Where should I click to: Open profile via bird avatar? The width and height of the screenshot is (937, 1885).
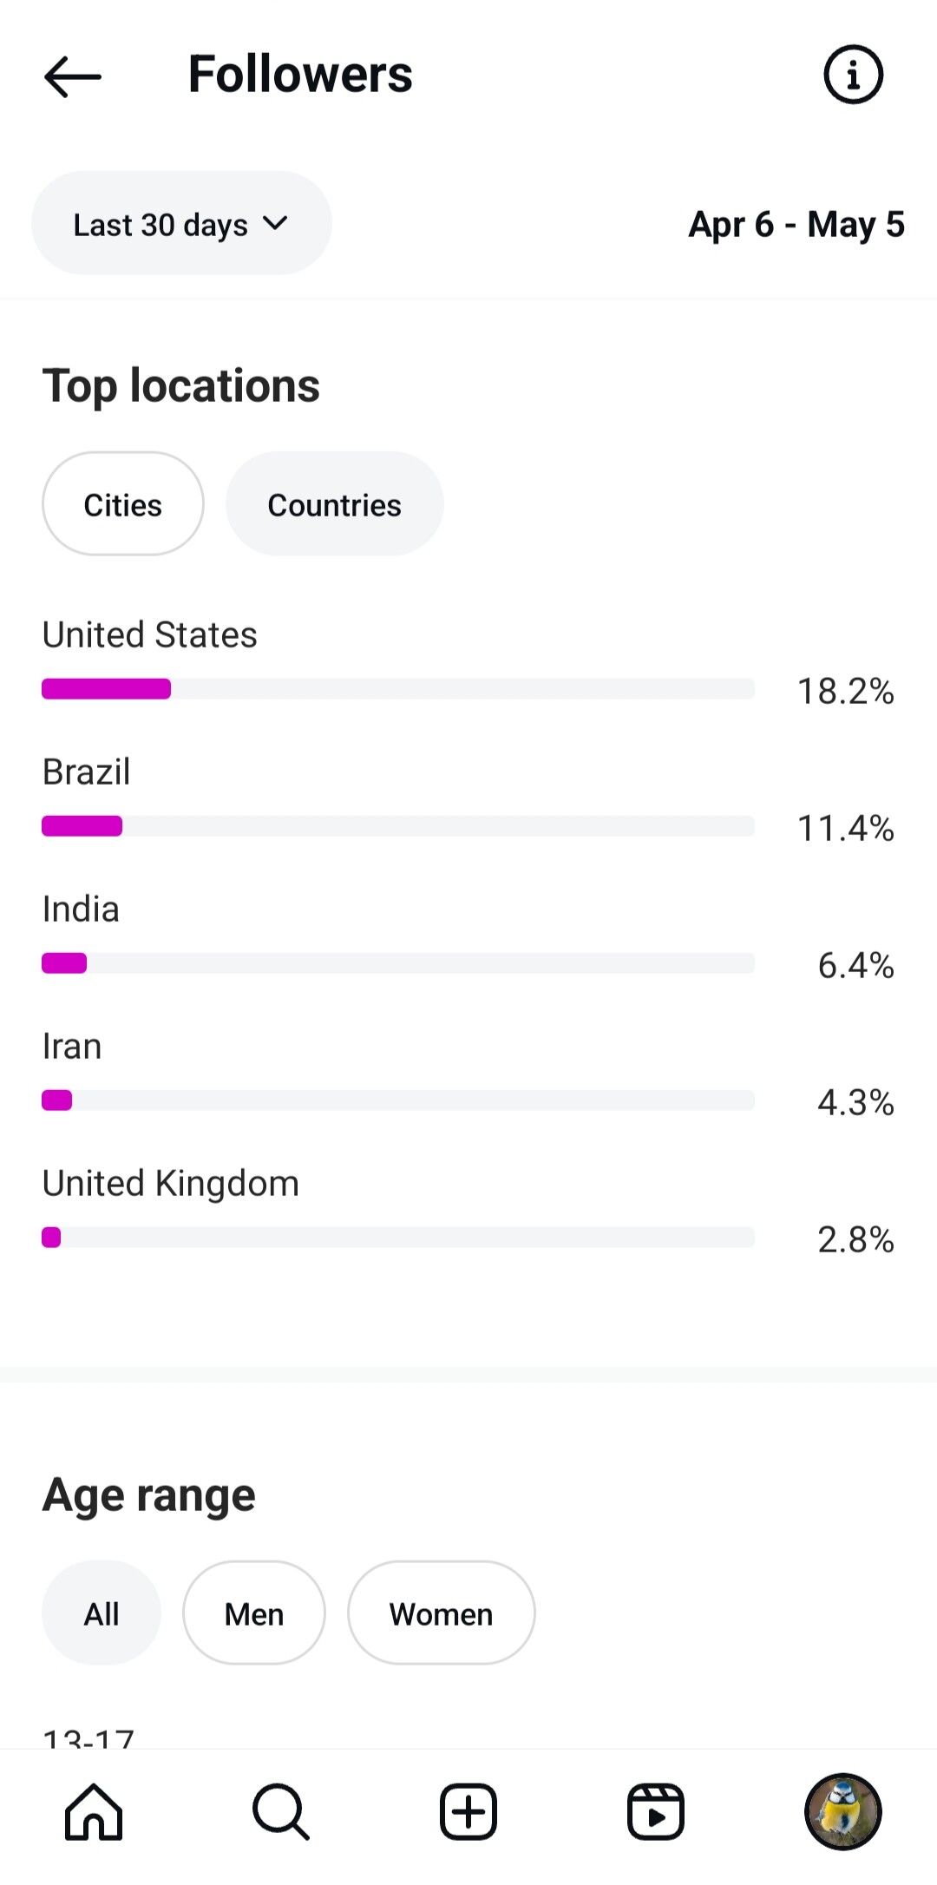(842, 1812)
